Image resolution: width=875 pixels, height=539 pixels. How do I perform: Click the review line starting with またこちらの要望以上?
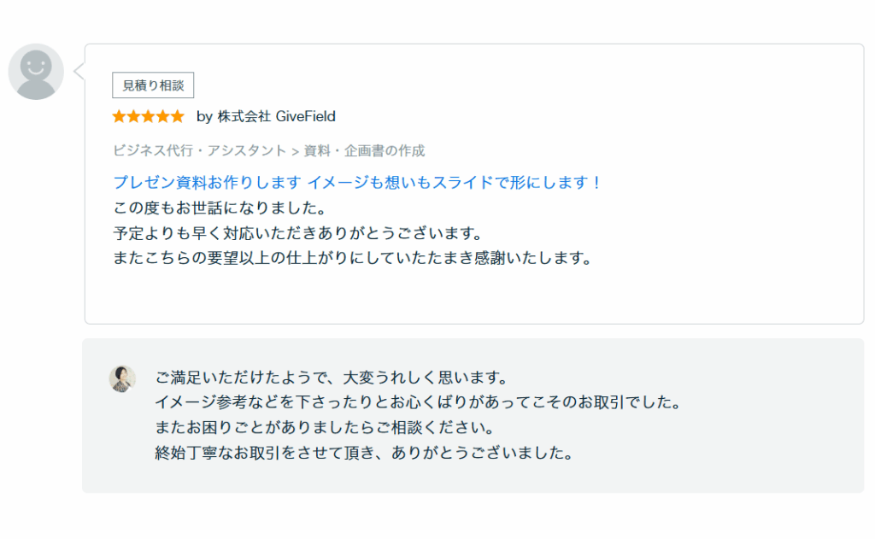[352, 258]
